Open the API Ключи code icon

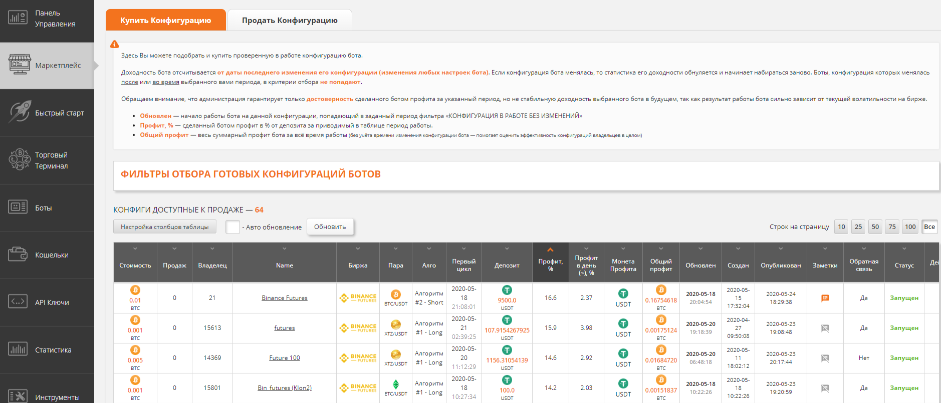(x=18, y=301)
